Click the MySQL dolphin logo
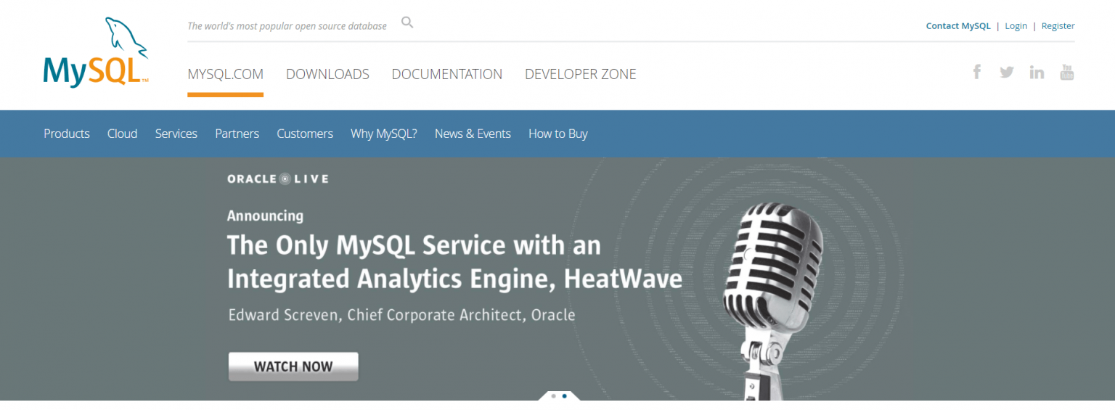 (96, 52)
